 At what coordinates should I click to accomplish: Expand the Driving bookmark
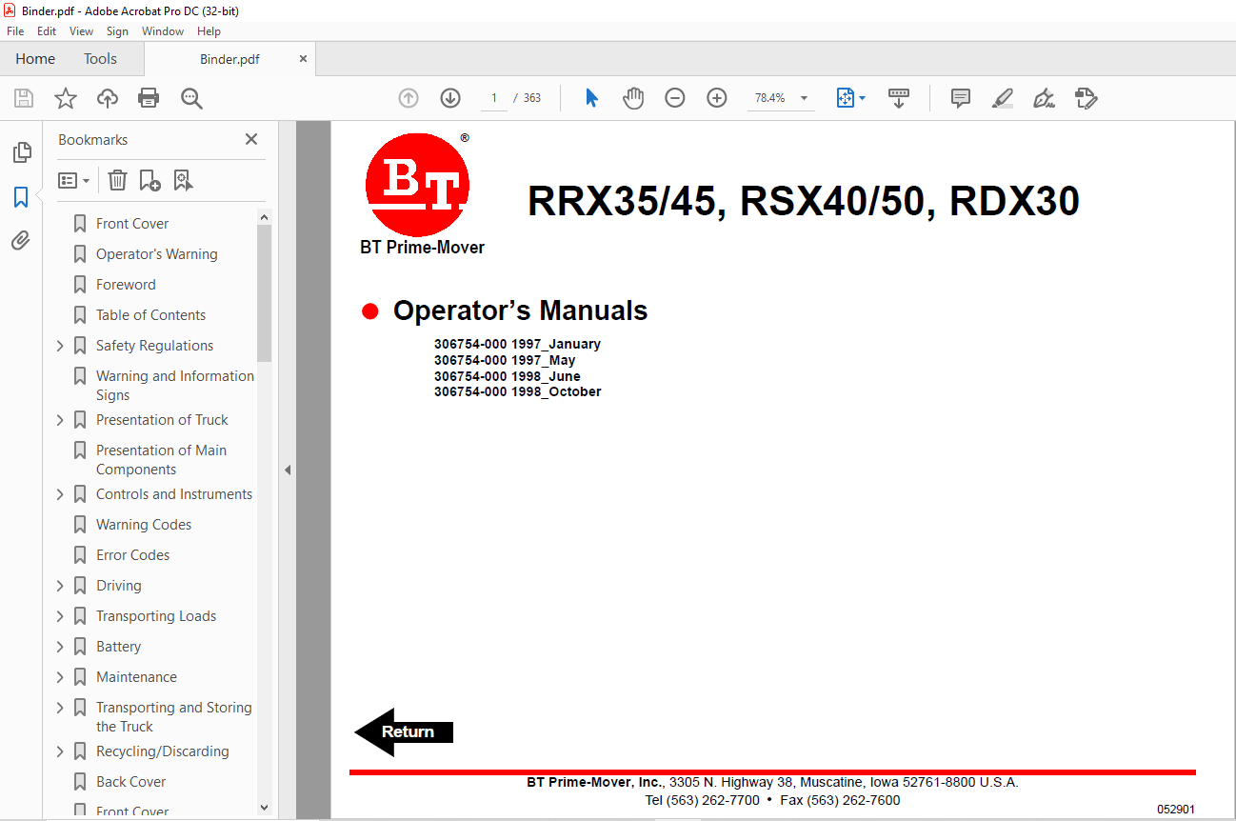click(61, 586)
